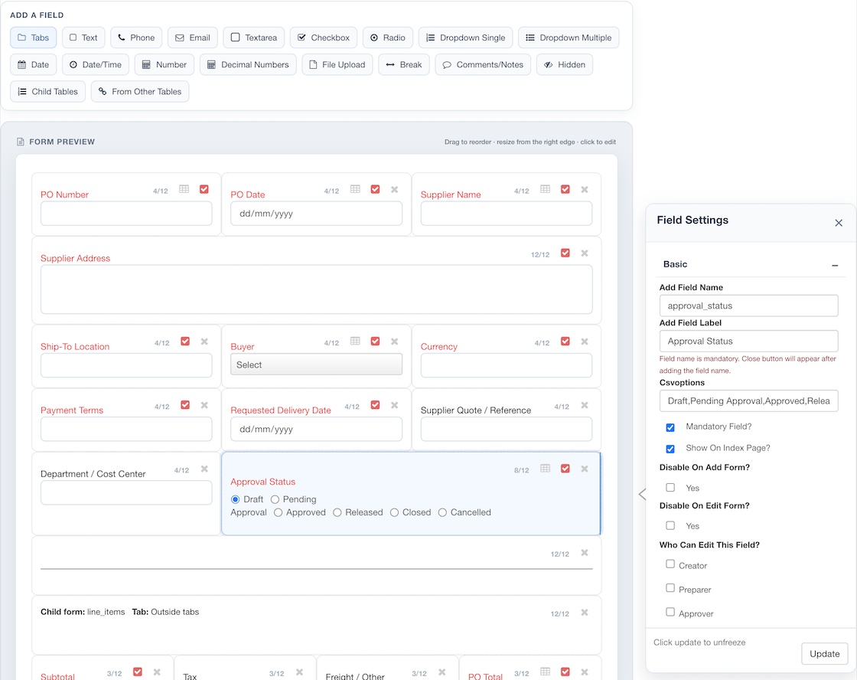This screenshot has height=680, width=857.
Task: Add a Decimal Numbers field
Action: pos(248,64)
